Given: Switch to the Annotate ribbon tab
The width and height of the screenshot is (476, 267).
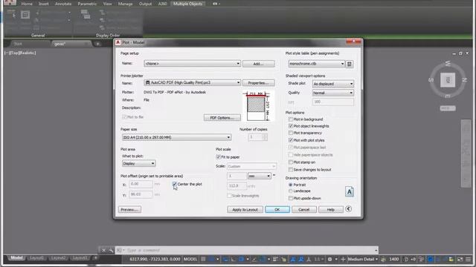Looking at the screenshot, I should tap(63, 4).
